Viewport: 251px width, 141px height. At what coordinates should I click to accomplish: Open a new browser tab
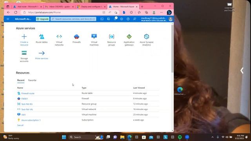tap(142, 7)
